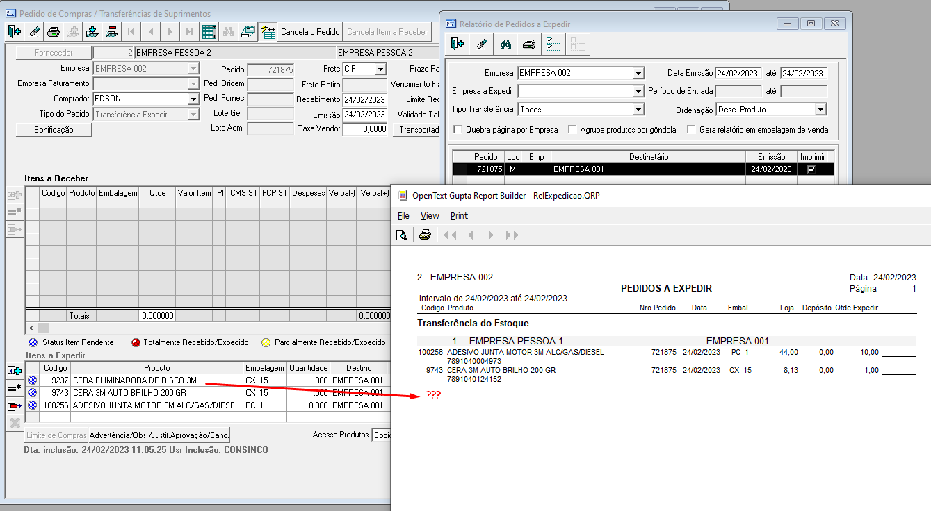This screenshot has height=511, width=931.
Task: Click the printer icon in Relatório de Pedidos toolbar
Action: pyautogui.click(x=529, y=44)
